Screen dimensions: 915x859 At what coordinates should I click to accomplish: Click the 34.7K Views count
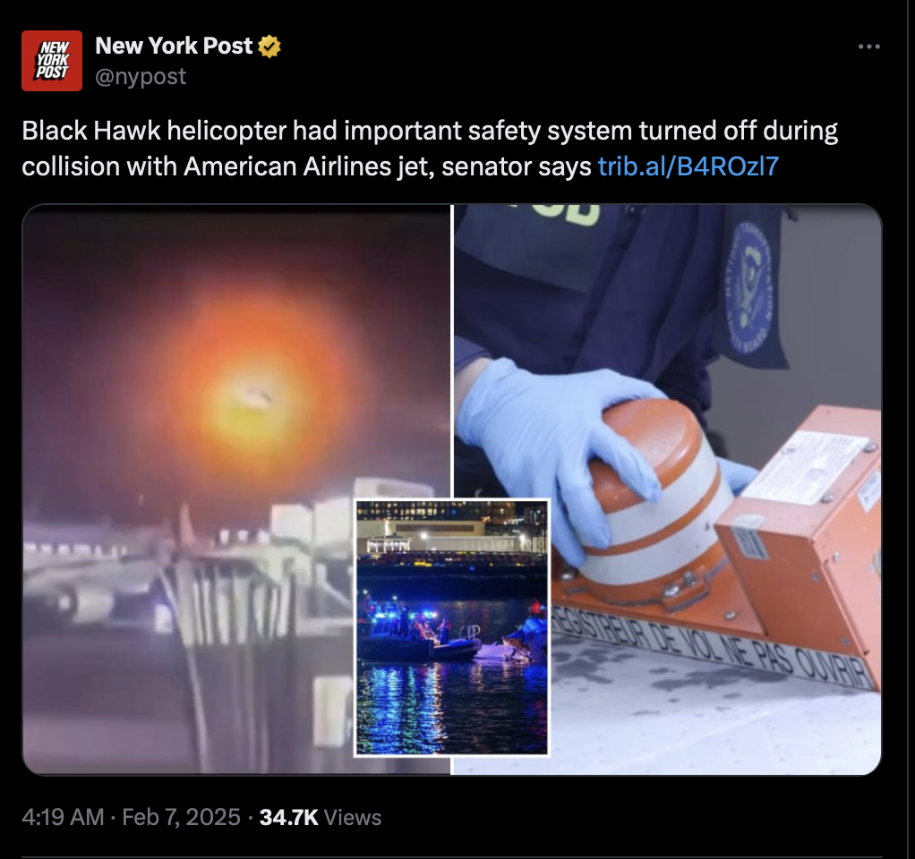click(321, 817)
